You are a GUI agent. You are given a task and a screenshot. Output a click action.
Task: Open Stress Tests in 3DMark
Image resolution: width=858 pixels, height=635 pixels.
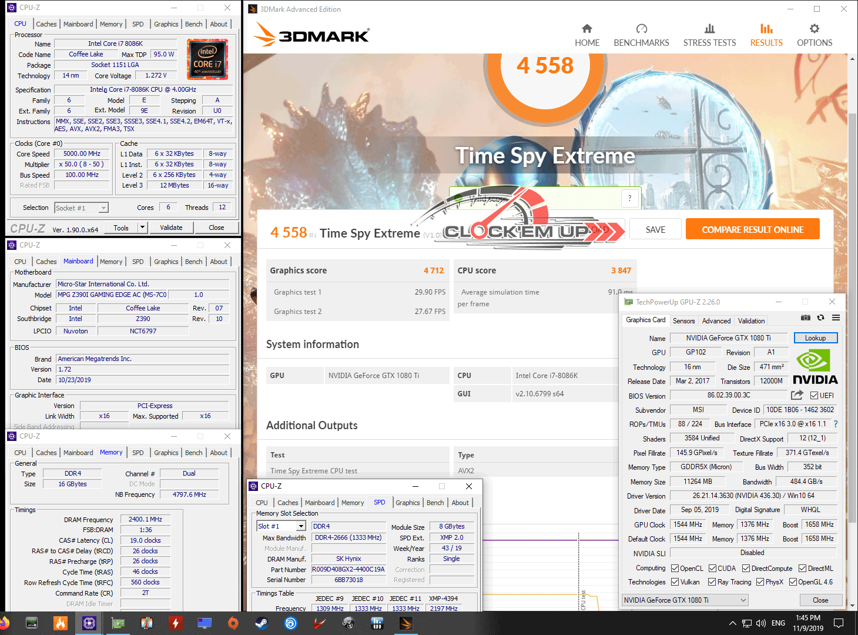click(x=709, y=35)
